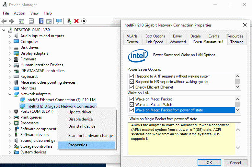Click the down-arrow disable device toolbar icon

pyautogui.click(x=84, y=21)
